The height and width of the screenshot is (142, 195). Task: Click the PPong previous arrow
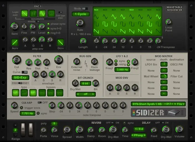(132, 135)
